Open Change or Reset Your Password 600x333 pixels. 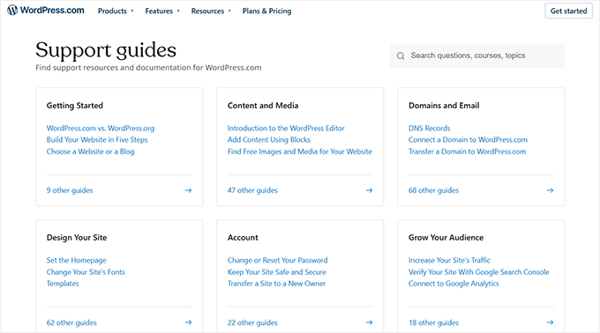[x=277, y=261]
